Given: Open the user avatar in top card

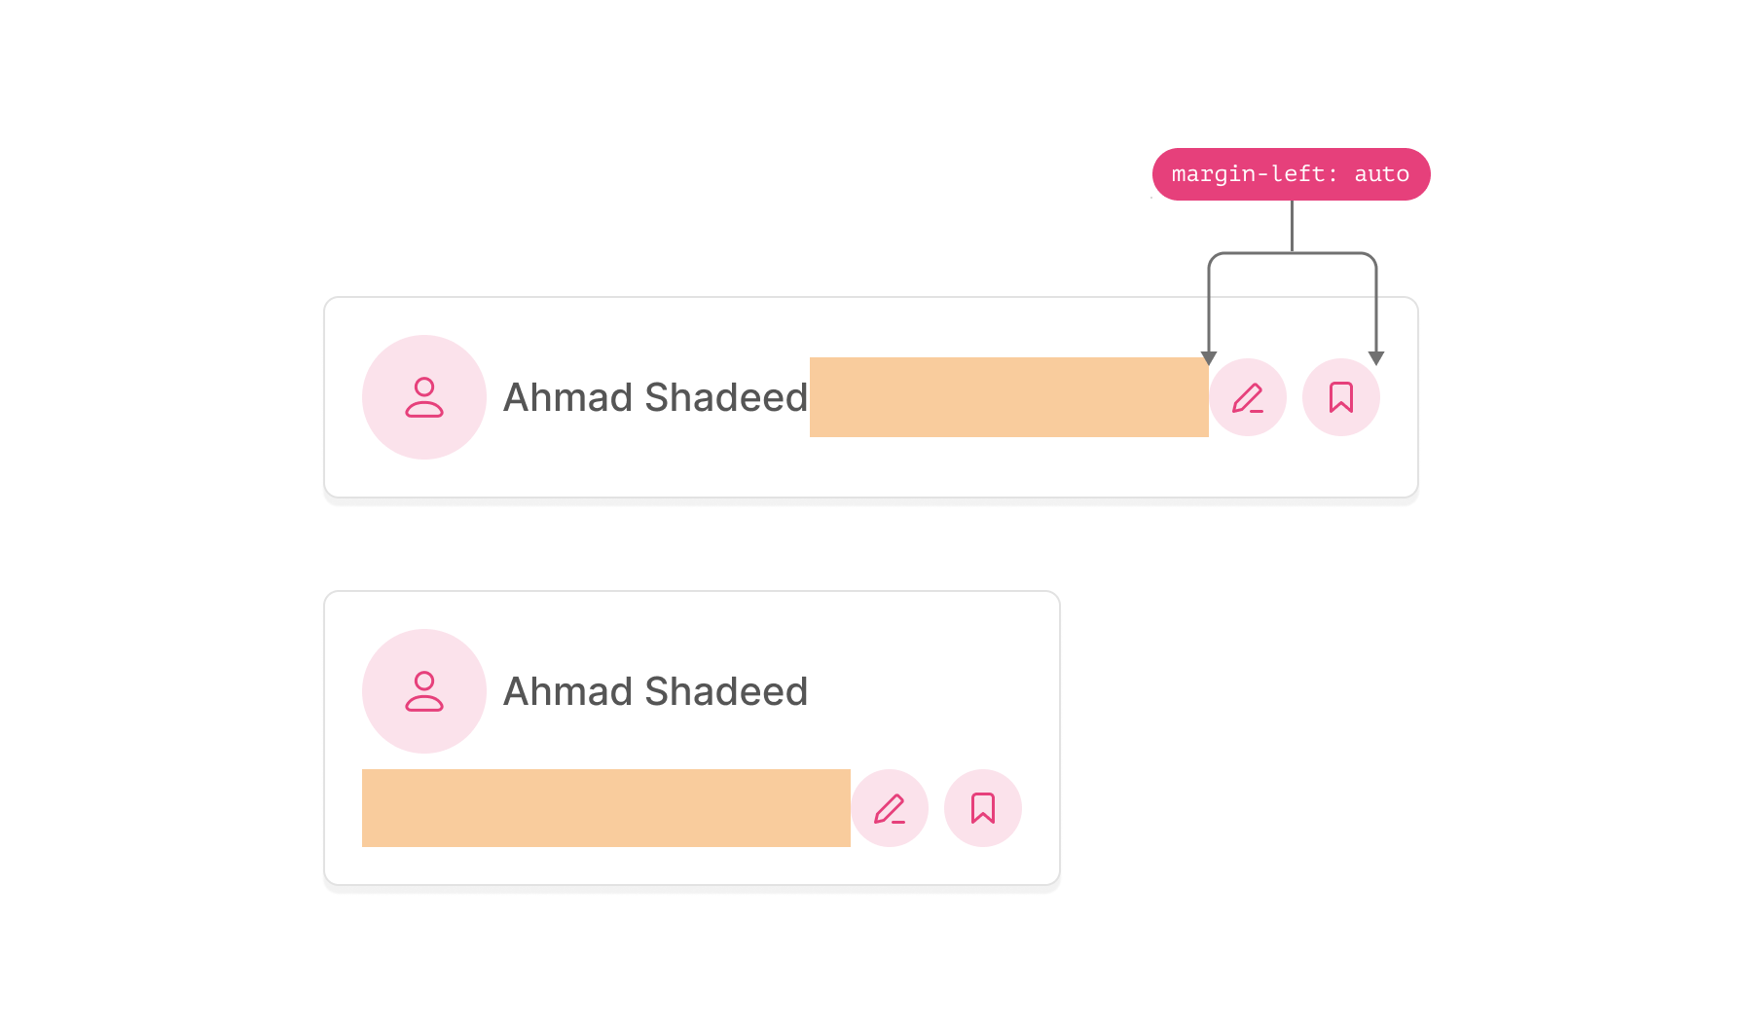Looking at the screenshot, I should tap(424, 397).
